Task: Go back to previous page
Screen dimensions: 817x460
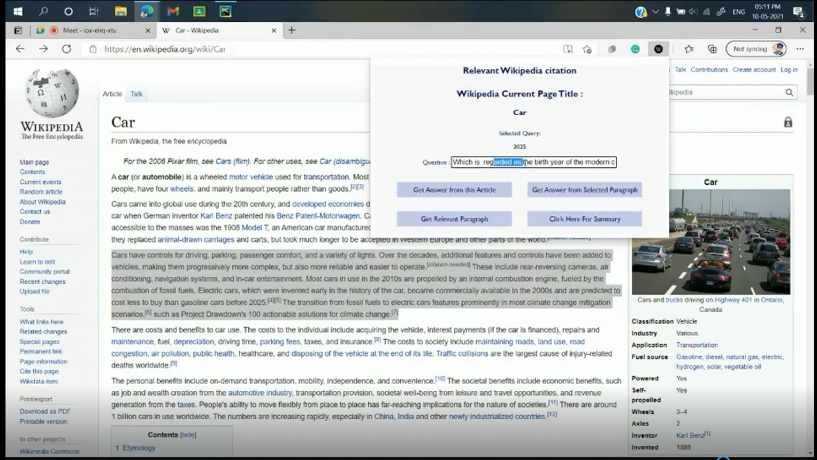Action: pos(20,49)
